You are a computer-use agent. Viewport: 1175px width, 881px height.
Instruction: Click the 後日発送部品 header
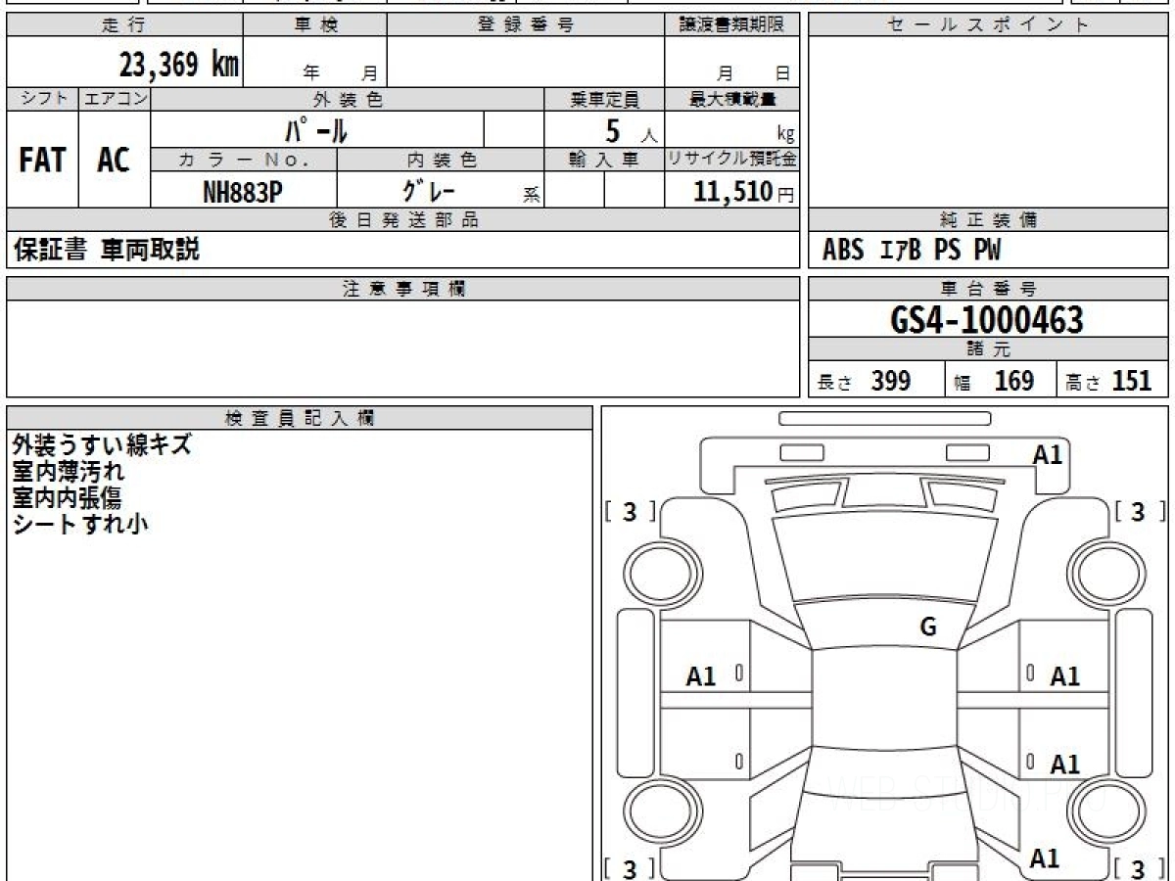coord(403,220)
